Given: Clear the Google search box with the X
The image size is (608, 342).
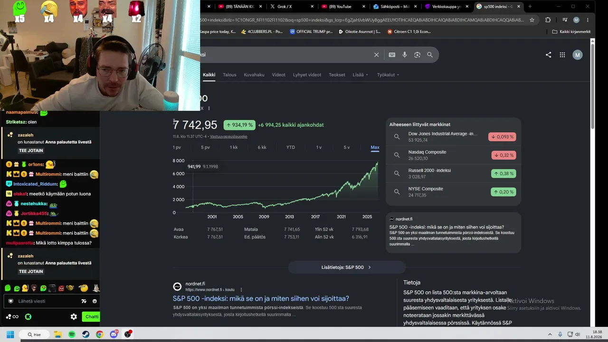Looking at the screenshot, I should (377, 55).
